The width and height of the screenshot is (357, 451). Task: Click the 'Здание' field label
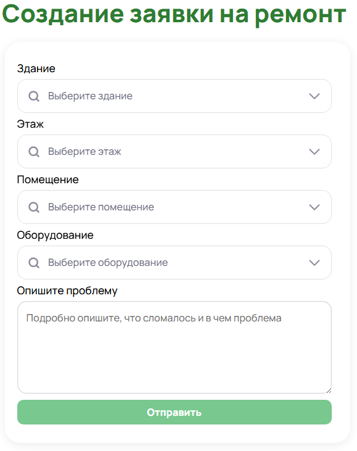click(36, 68)
